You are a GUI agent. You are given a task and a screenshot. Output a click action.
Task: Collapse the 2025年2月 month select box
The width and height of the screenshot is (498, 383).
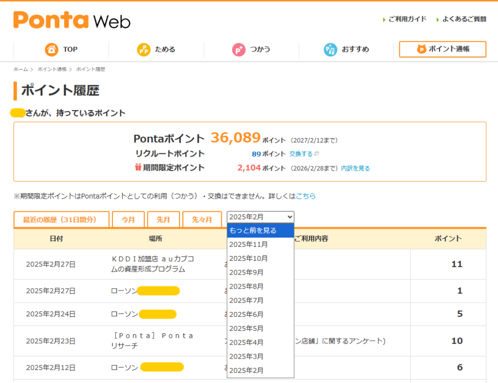[260, 217]
